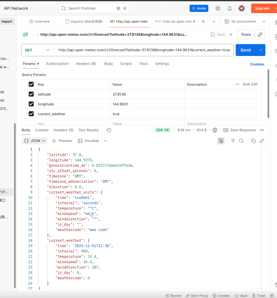Image resolution: width=277 pixels, height=298 pixels.
Task: Open response history clock icon
Action: [x=109, y=130]
